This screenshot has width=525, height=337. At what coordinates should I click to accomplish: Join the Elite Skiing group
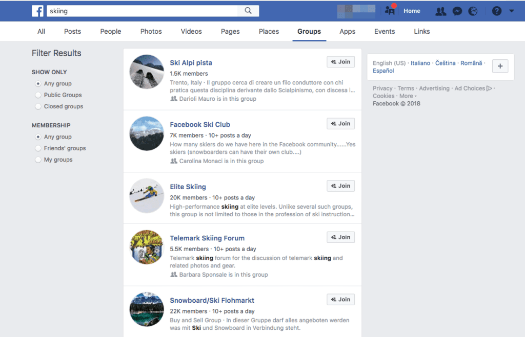(340, 186)
